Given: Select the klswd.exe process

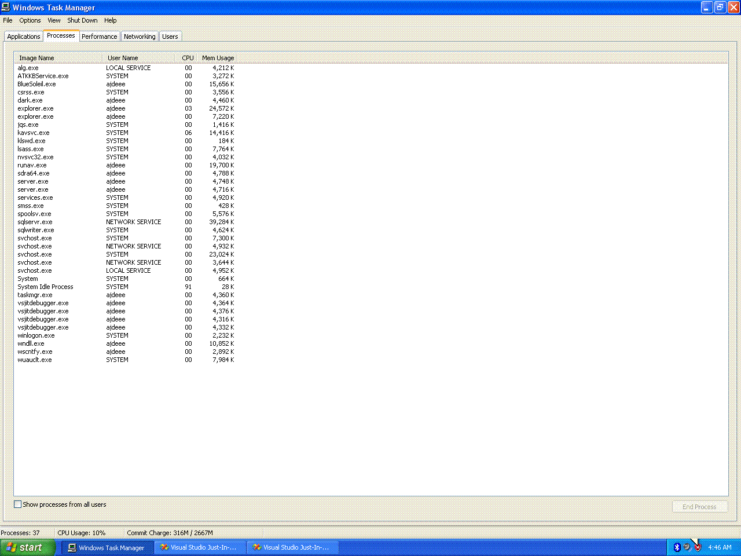Looking at the screenshot, I should [x=126, y=141].
